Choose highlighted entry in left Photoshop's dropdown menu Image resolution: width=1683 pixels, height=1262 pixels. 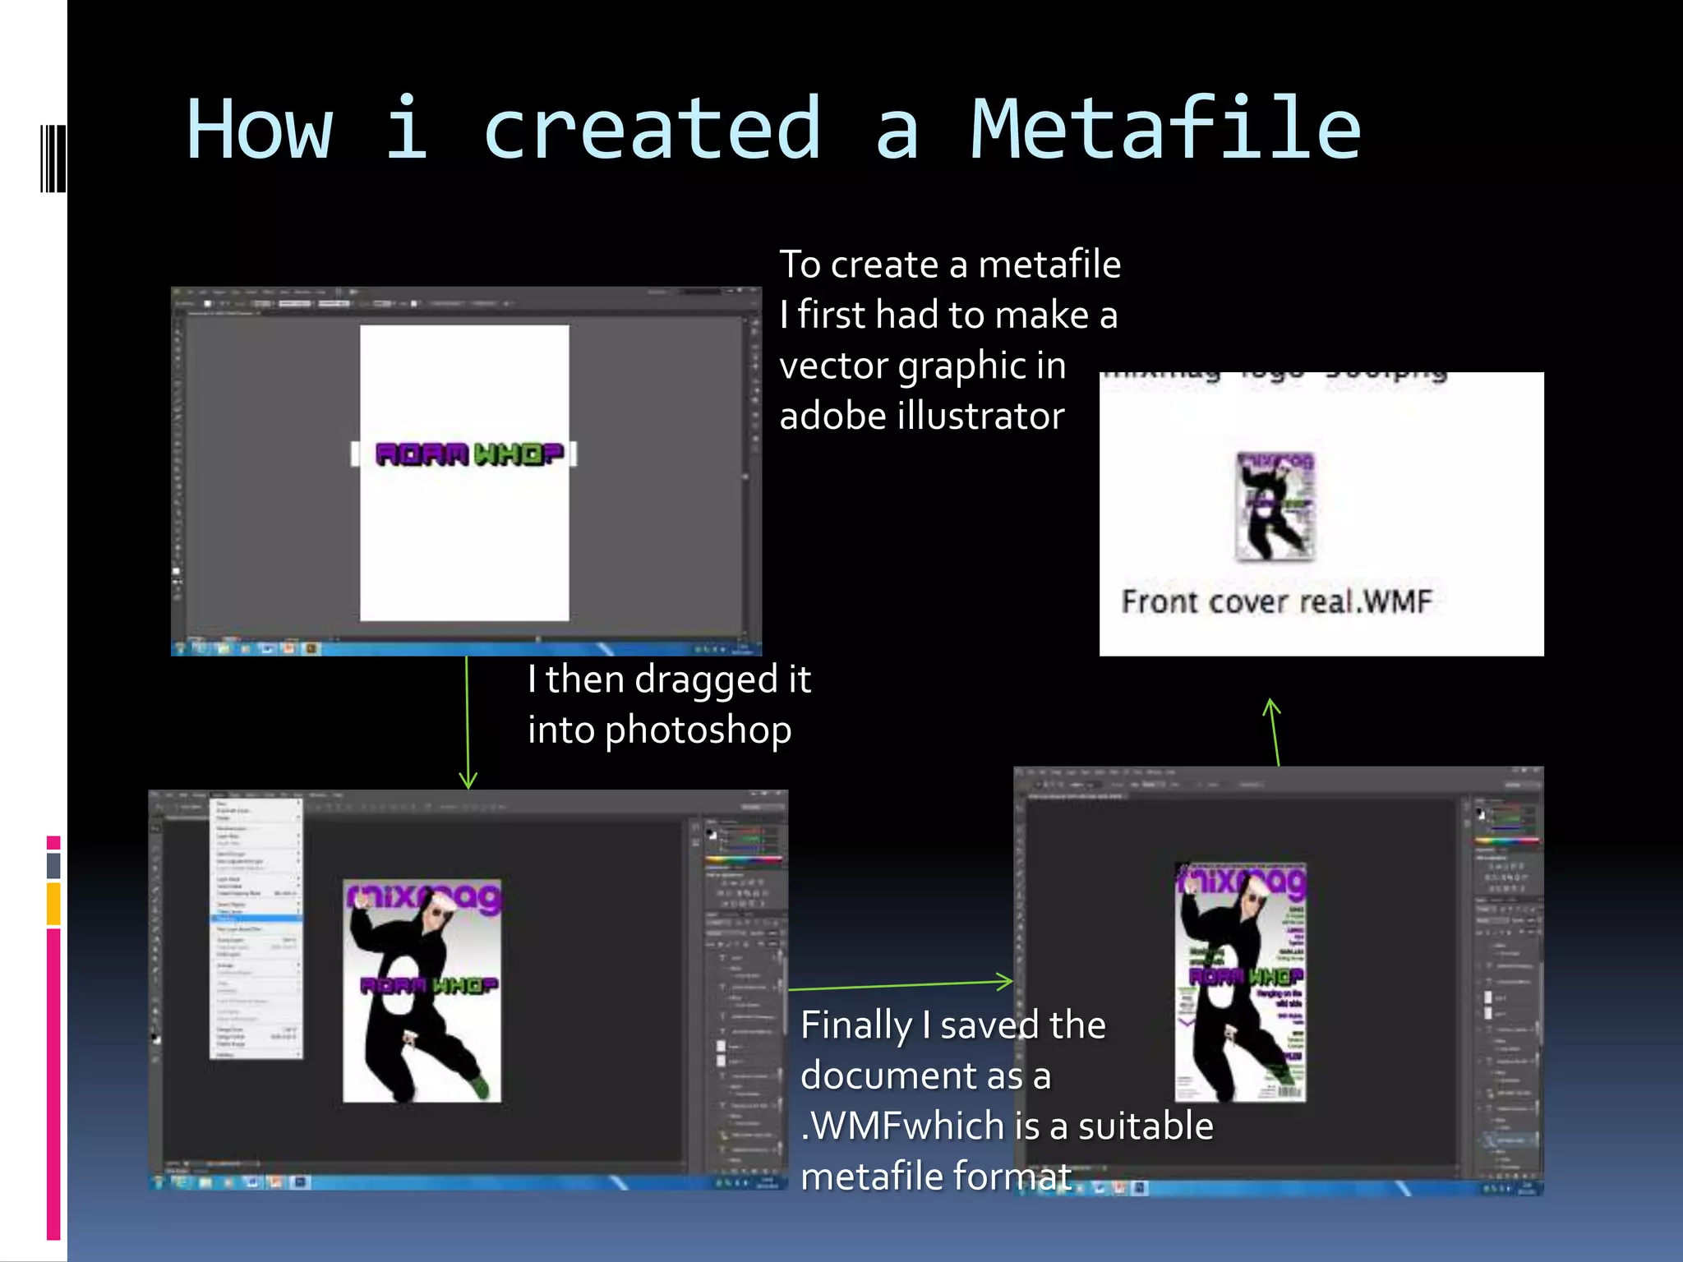tap(256, 919)
